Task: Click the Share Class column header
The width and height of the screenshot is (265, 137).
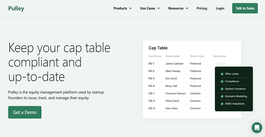Action: pos(197,56)
